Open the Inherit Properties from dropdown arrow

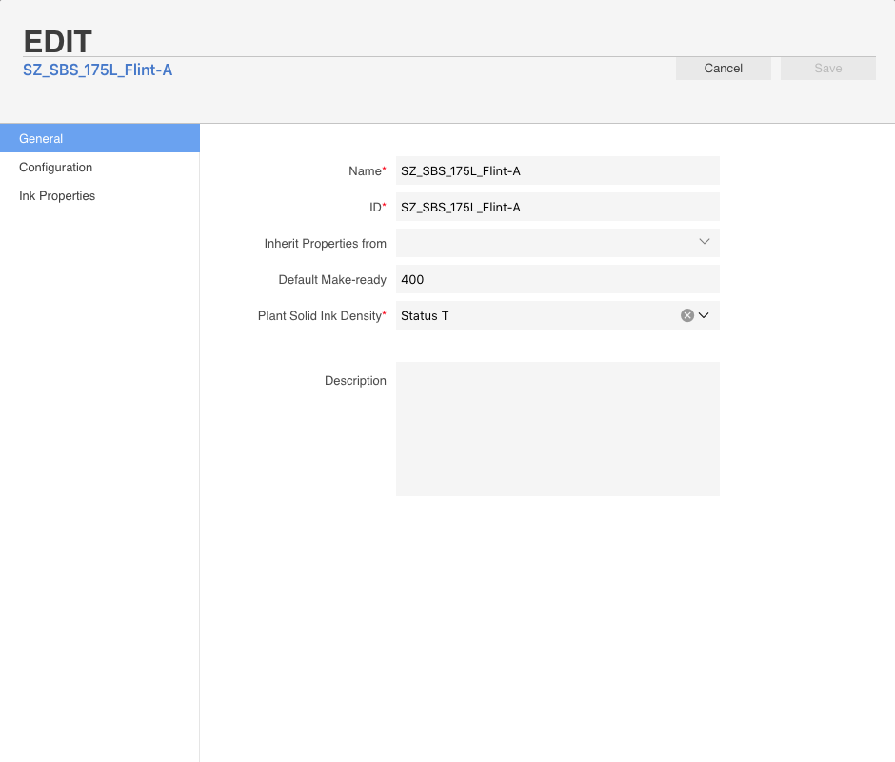coord(705,242)
